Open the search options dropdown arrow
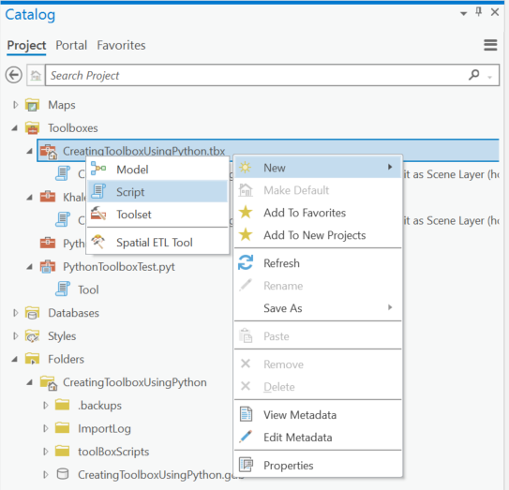Screen dimensions: 509x490 pyautogui.click(x=490, y=77)
